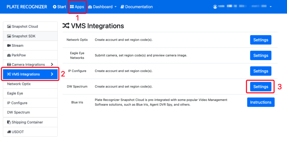Click IP Configure row 'Create account' description
The height and width of the screenshot is (144, 287).
pyautogui.click(x=123, y=71)
